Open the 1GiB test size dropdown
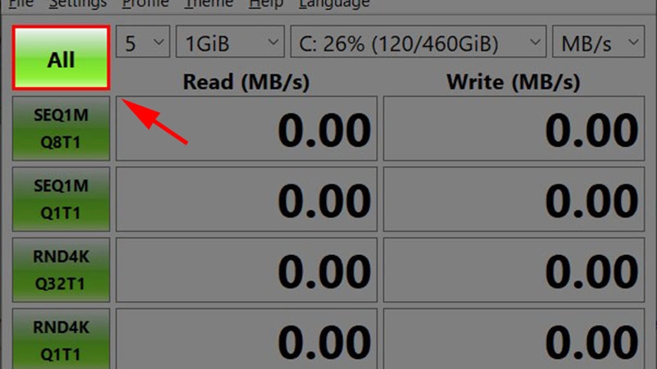Screen dimensions: 657x369 point(230,42)
